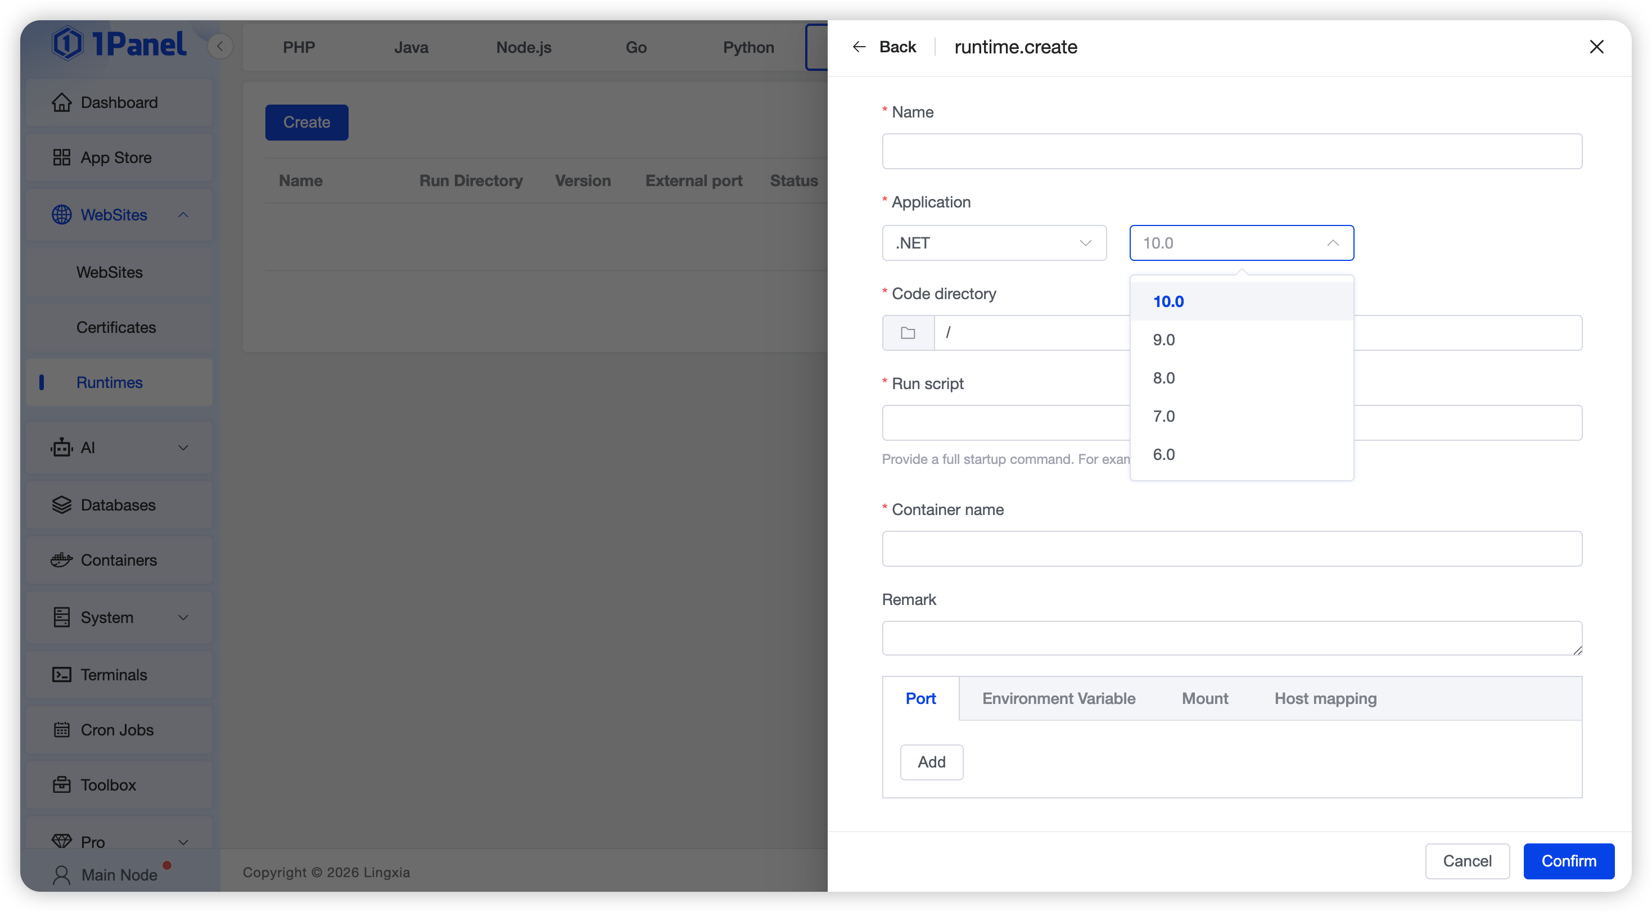Expand the AI sidebar section
The height and width of the screenshot is (912, 1652).
[x=183, y=448]
